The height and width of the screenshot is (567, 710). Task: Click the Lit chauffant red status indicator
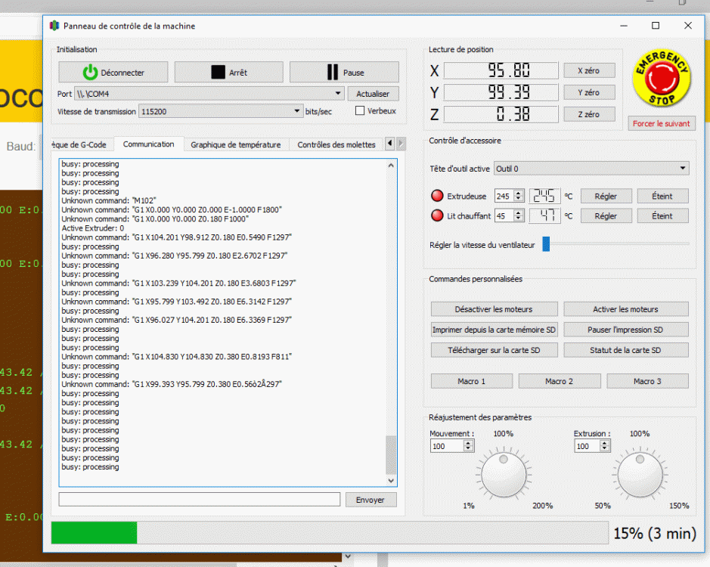tap(437, 215)
